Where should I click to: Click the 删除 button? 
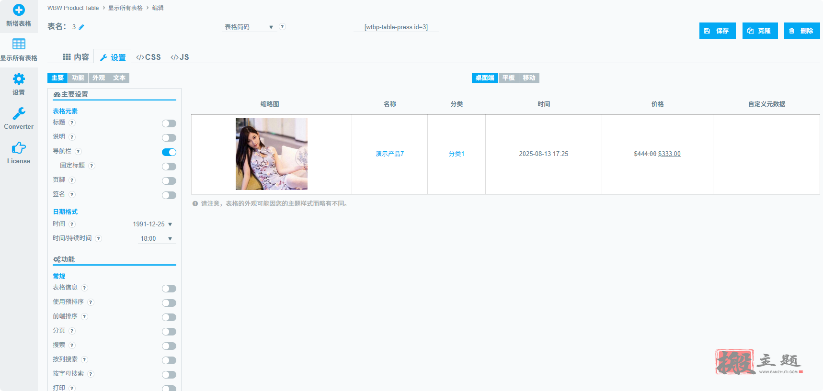(802, 31)
